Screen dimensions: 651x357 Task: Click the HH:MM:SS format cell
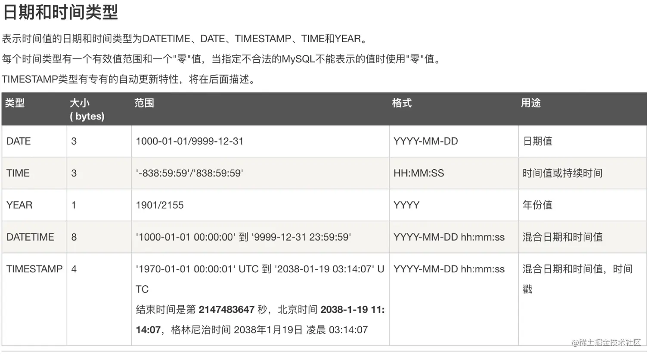(x=418, y=173)
